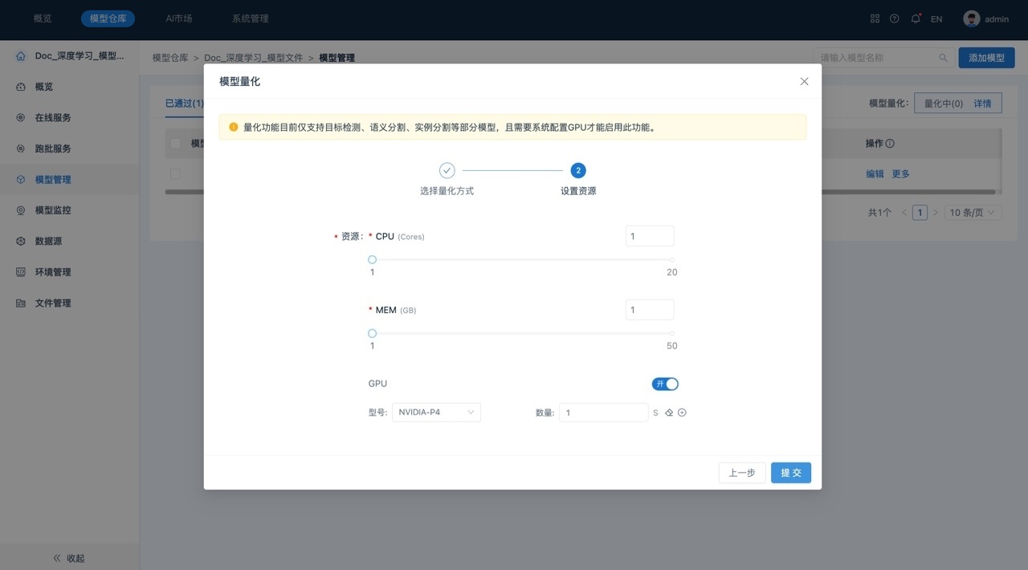The image size is (1028, 570).
Task: Turn off the GPU switch
Action: pyautogui.click(x=665, y=384)
